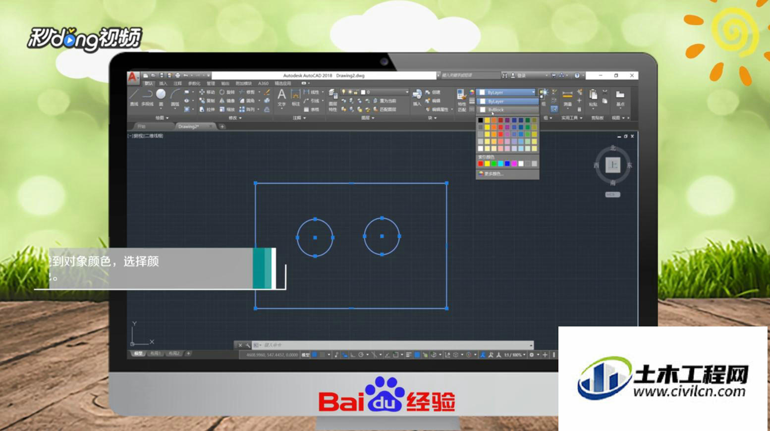Toggle grid display in status bar
Screen dimensions: 770x431
tap(315, 355)
